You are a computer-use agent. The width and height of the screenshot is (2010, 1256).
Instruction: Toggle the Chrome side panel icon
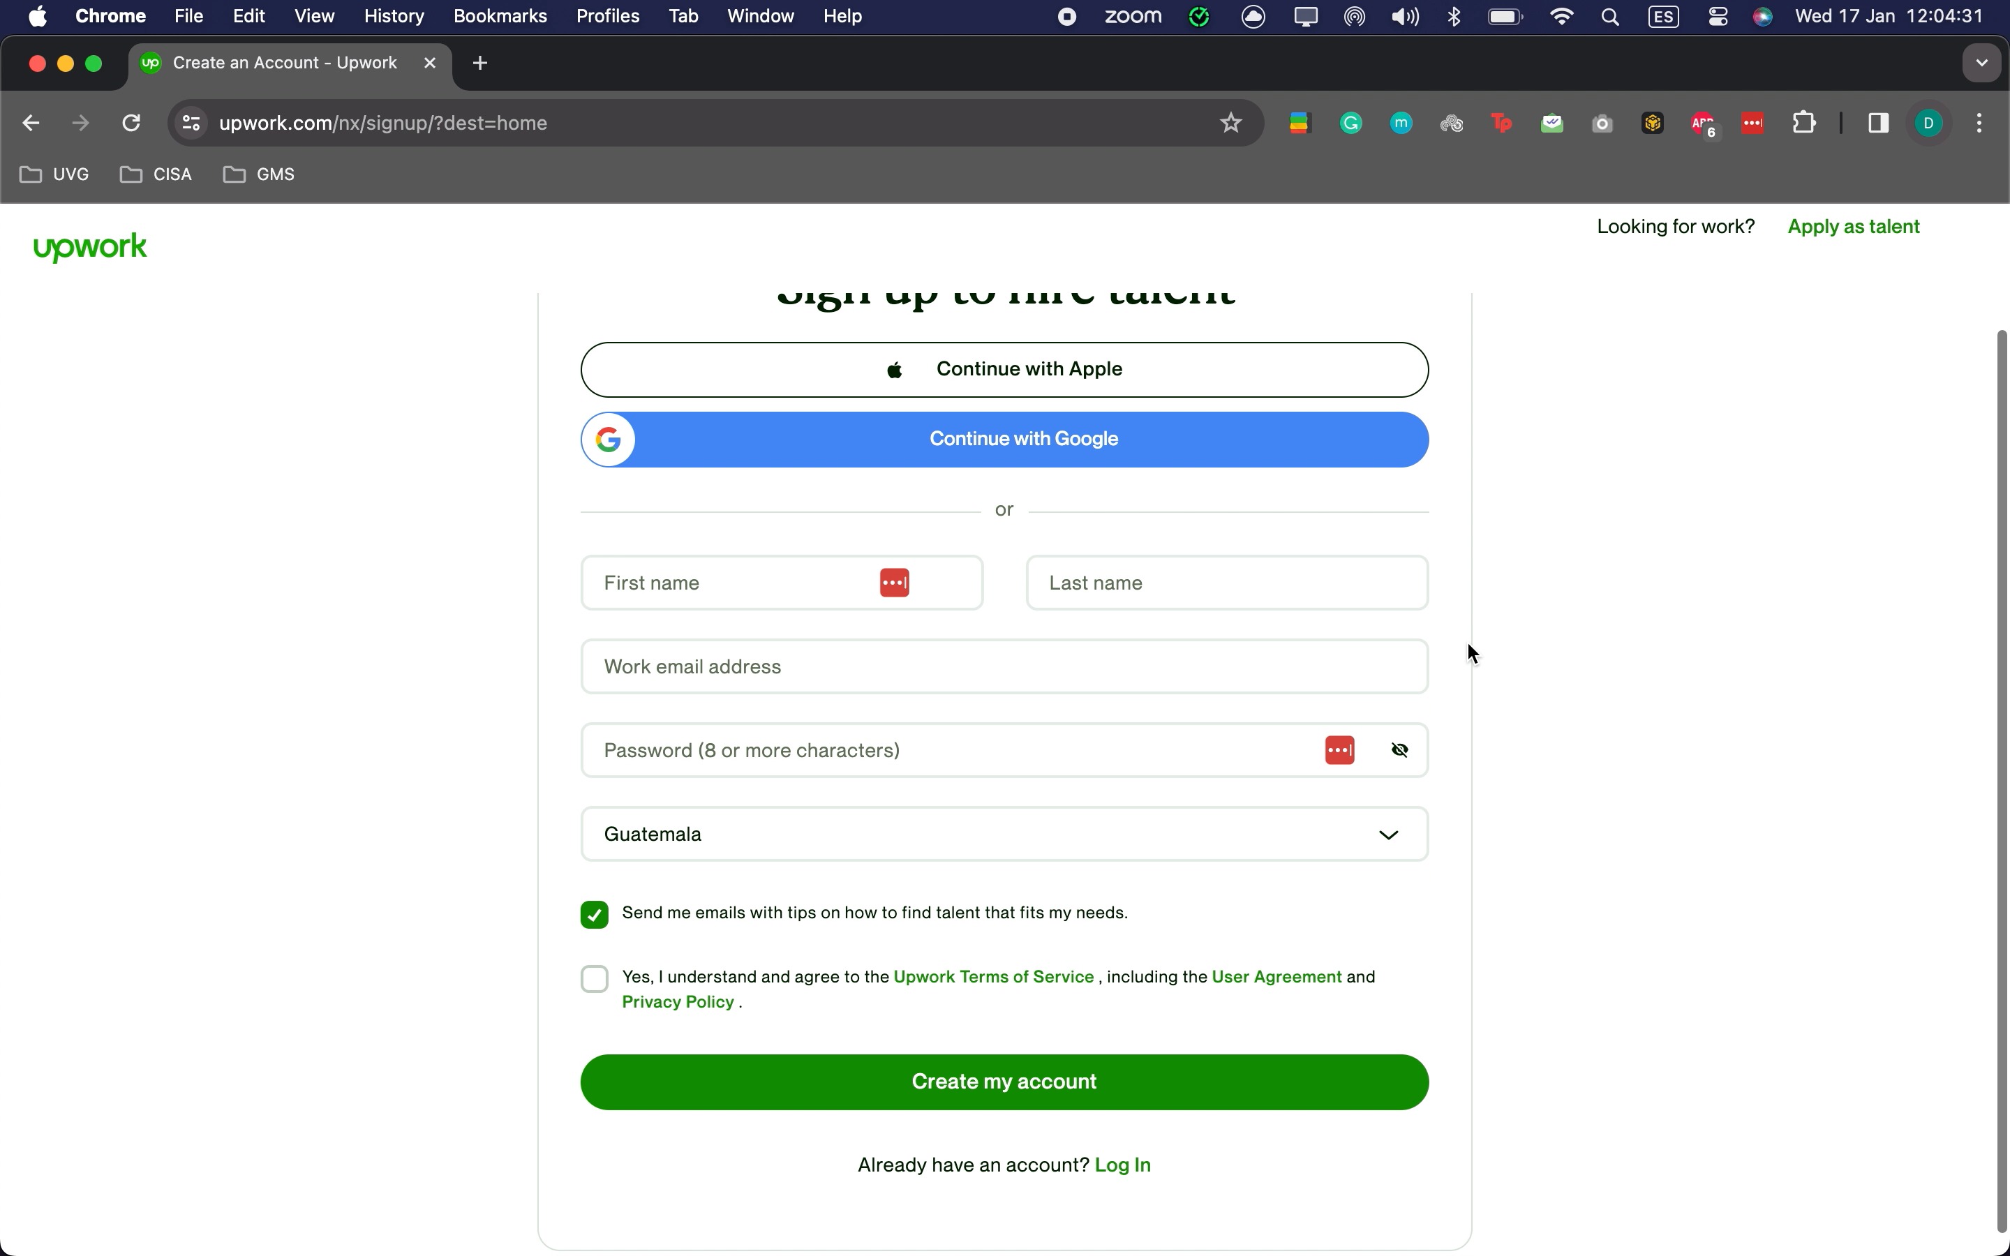click(1878, 123)
